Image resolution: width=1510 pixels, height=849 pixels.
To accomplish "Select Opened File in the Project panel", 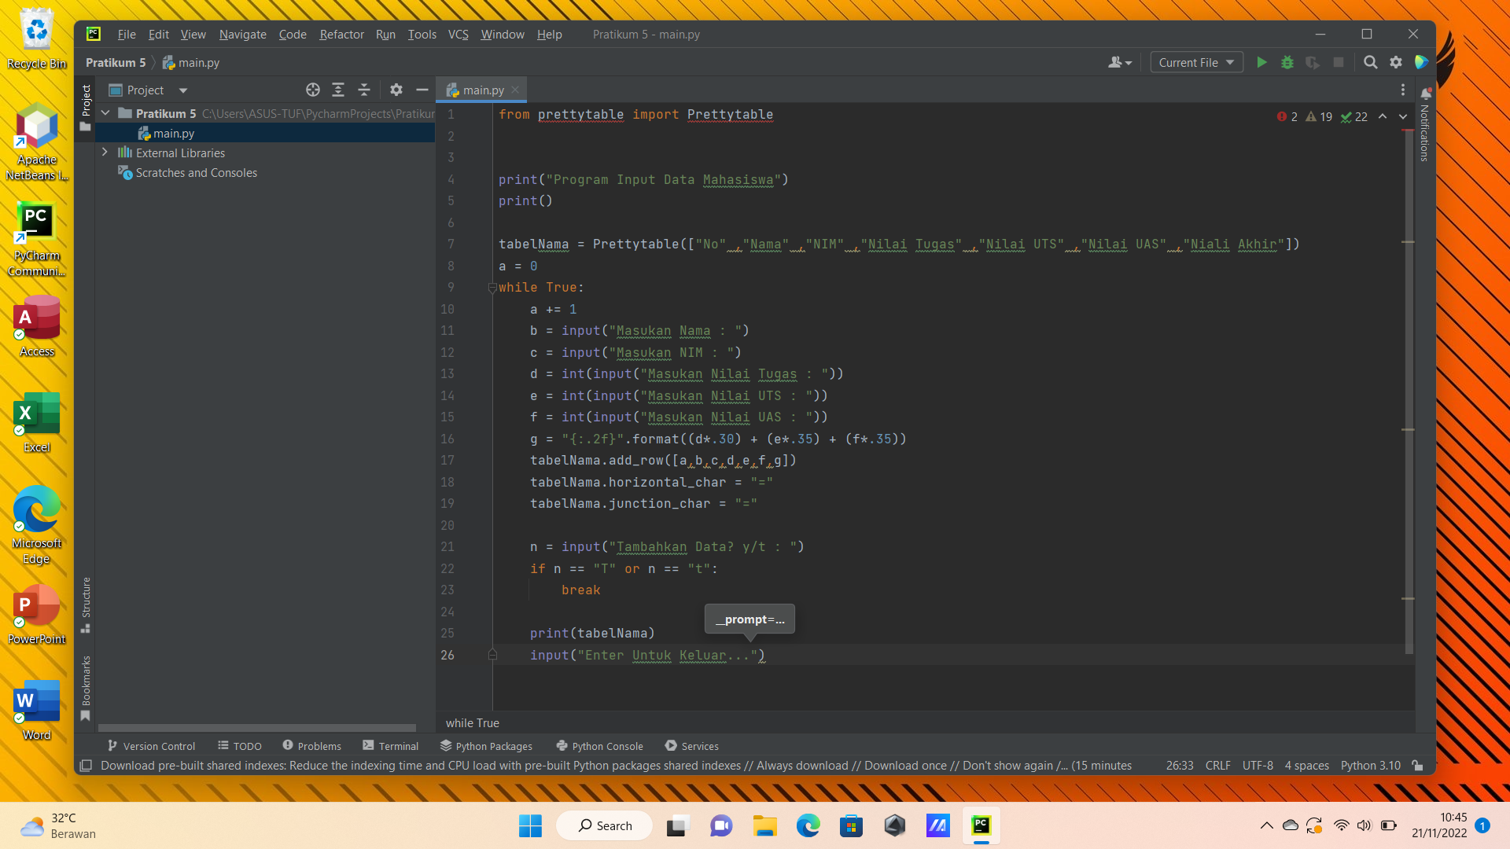I will tap(312, 90).
